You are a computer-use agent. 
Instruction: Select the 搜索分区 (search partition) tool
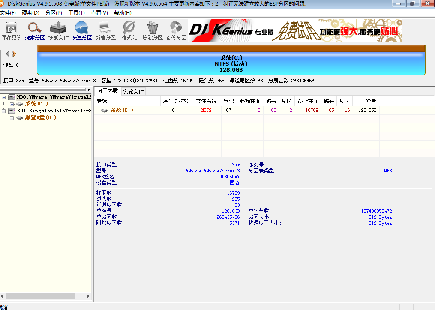click(35, 30)
